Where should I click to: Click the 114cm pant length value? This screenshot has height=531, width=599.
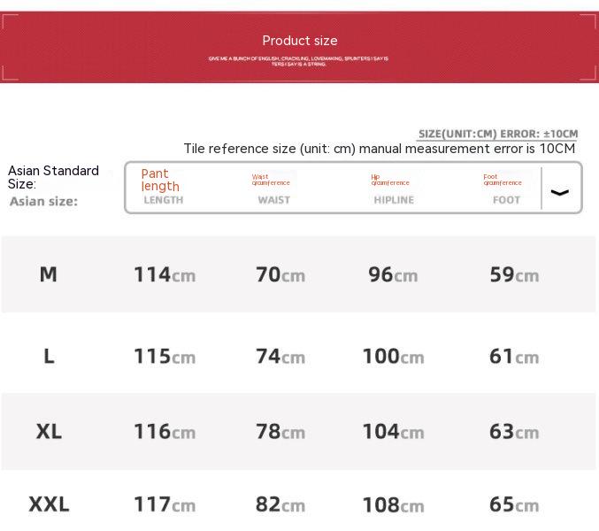(165, 275)
